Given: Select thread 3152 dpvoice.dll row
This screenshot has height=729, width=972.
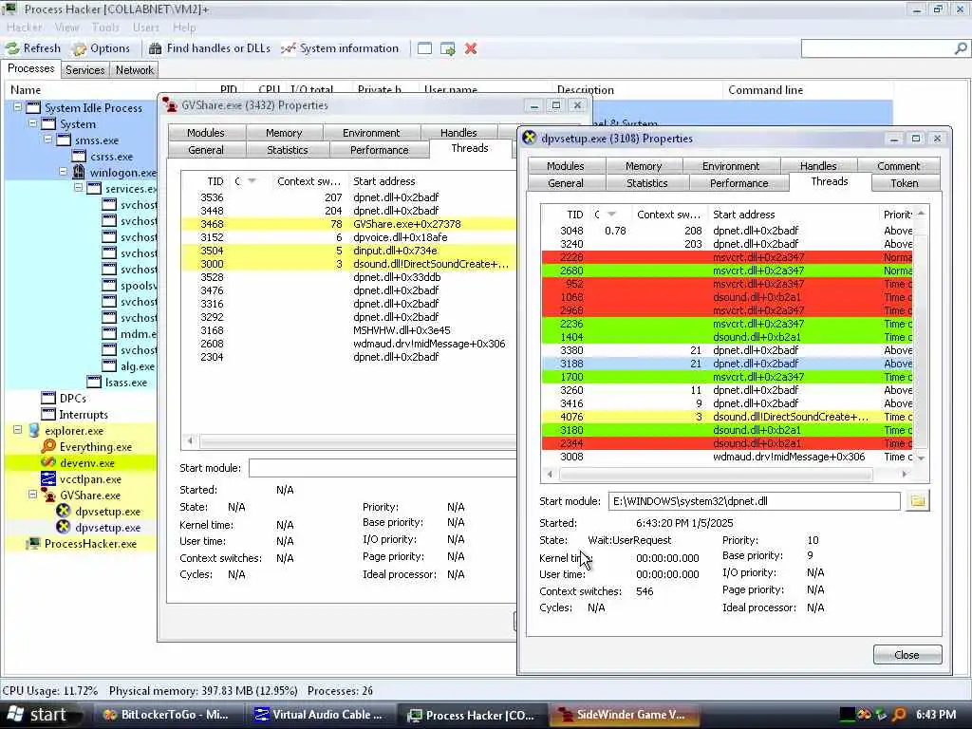Looking at the screenshot, I should click(349, 237).
